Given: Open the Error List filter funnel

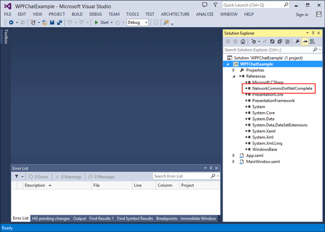Looking at the screenshot, I should 17,176.
